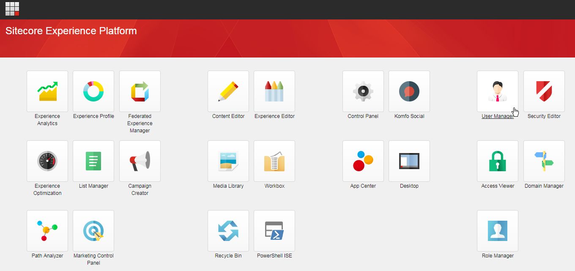Viewport: 575px width, 271px height.
Task: Open Access Viewer padlock icon
Action: coord(498,161)
